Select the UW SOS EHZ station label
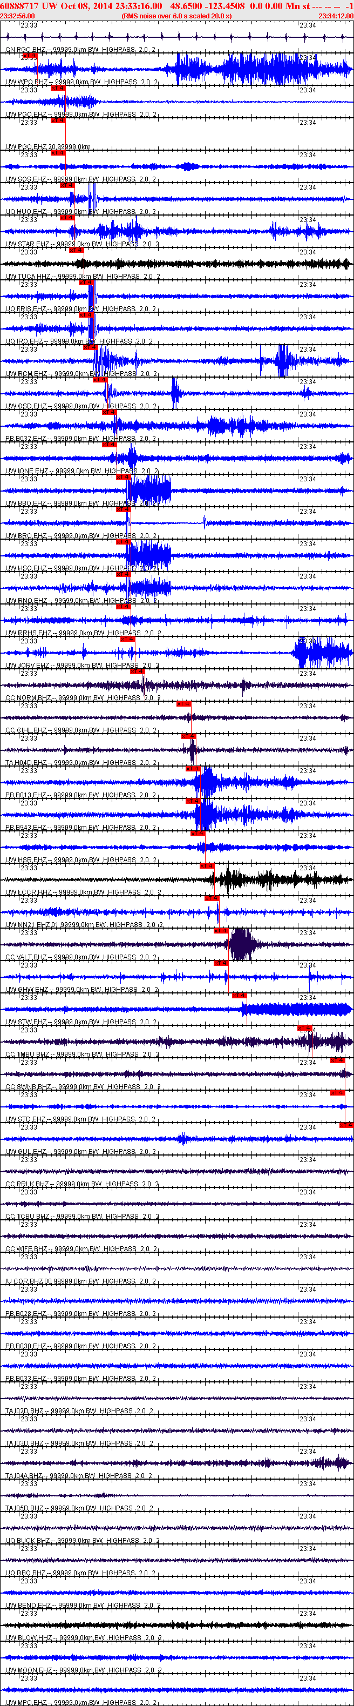Image resolution: width=354 pixels, height=1706 pixels. [81, 179]
